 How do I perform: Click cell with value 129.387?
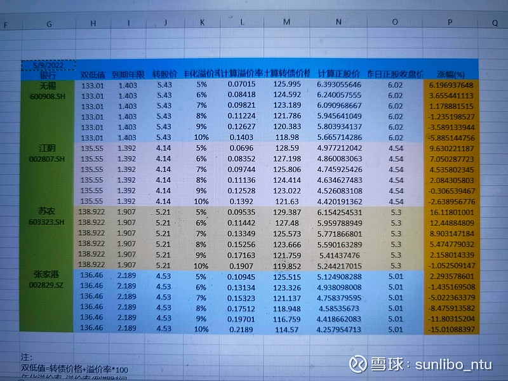coord(287,213)
